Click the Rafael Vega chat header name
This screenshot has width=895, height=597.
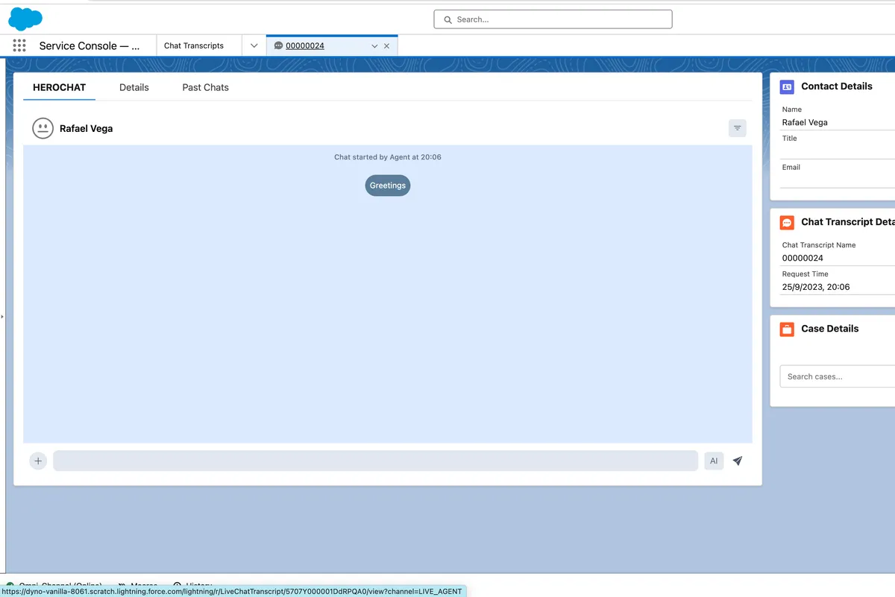pos(87,129)
